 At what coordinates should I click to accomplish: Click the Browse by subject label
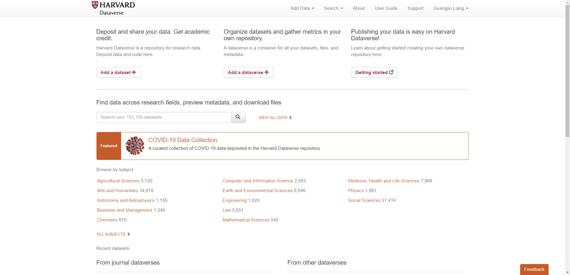point(115,170)
